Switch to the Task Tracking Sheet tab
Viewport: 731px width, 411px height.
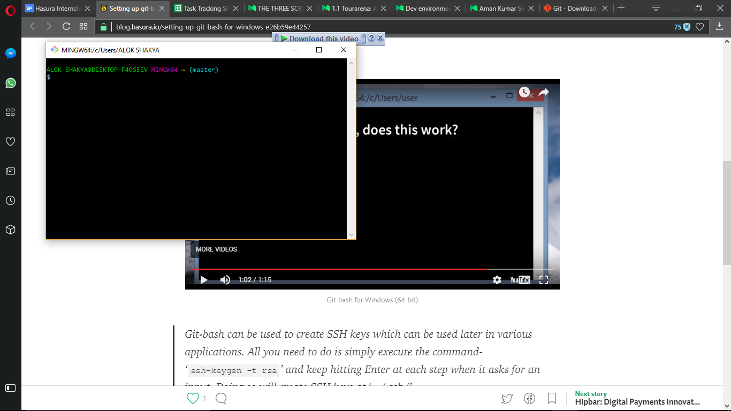pyautogui.click(x=206, y=8)
